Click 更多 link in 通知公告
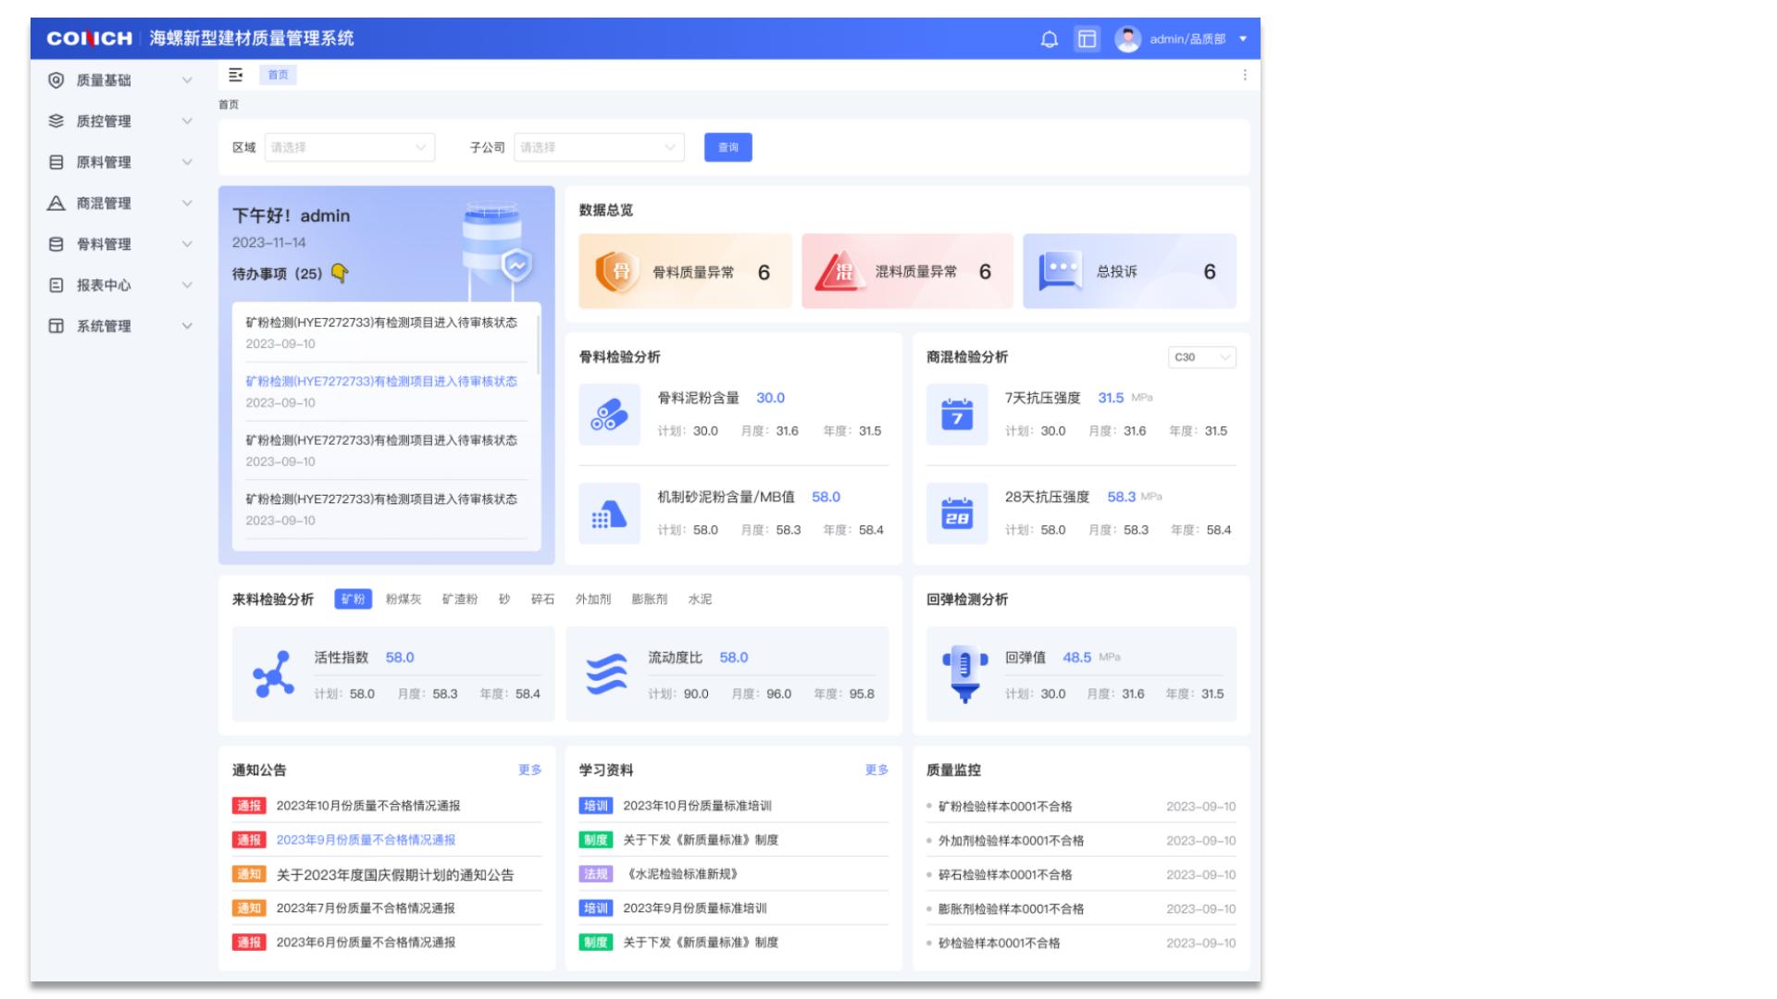The width and height of the screenshot is (1777, 999). click(529, 770)
